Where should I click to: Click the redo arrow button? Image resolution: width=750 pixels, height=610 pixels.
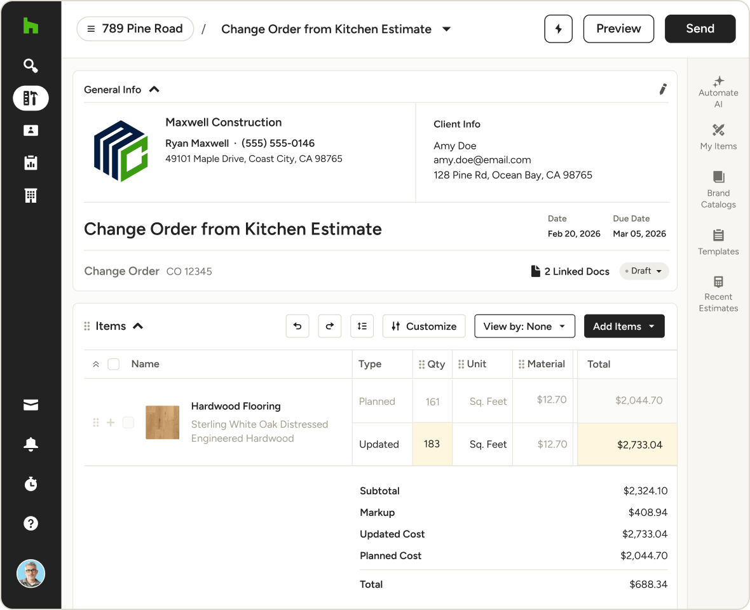pos(329,326)
